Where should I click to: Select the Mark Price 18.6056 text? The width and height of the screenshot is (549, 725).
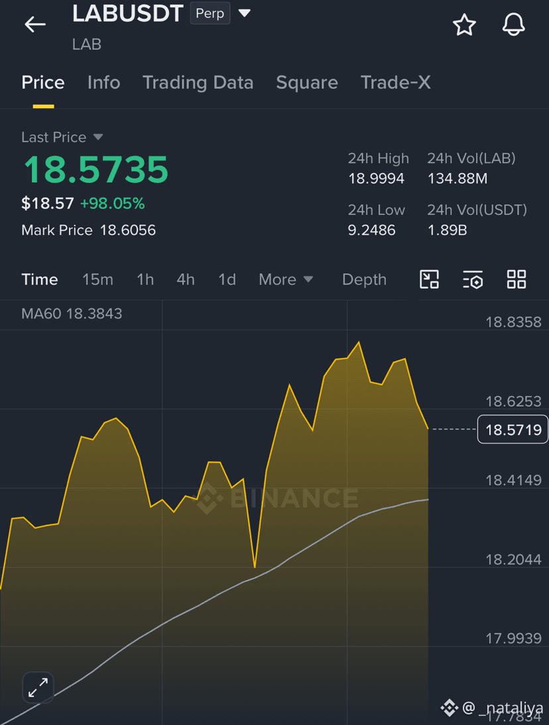pyautogui.click(x=88, y=230)
